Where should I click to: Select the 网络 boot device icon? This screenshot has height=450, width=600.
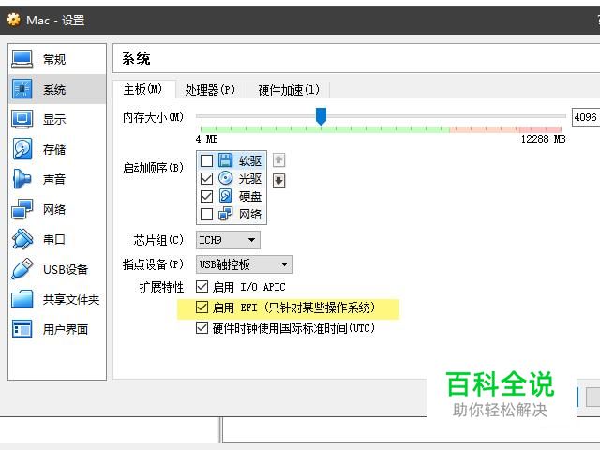225,214
